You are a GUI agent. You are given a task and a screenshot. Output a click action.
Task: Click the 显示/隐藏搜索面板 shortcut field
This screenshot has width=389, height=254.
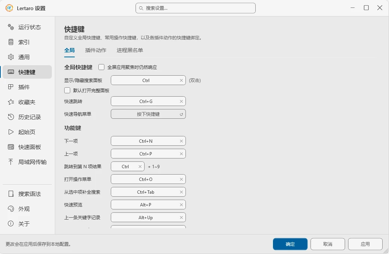tap(148, 80)
